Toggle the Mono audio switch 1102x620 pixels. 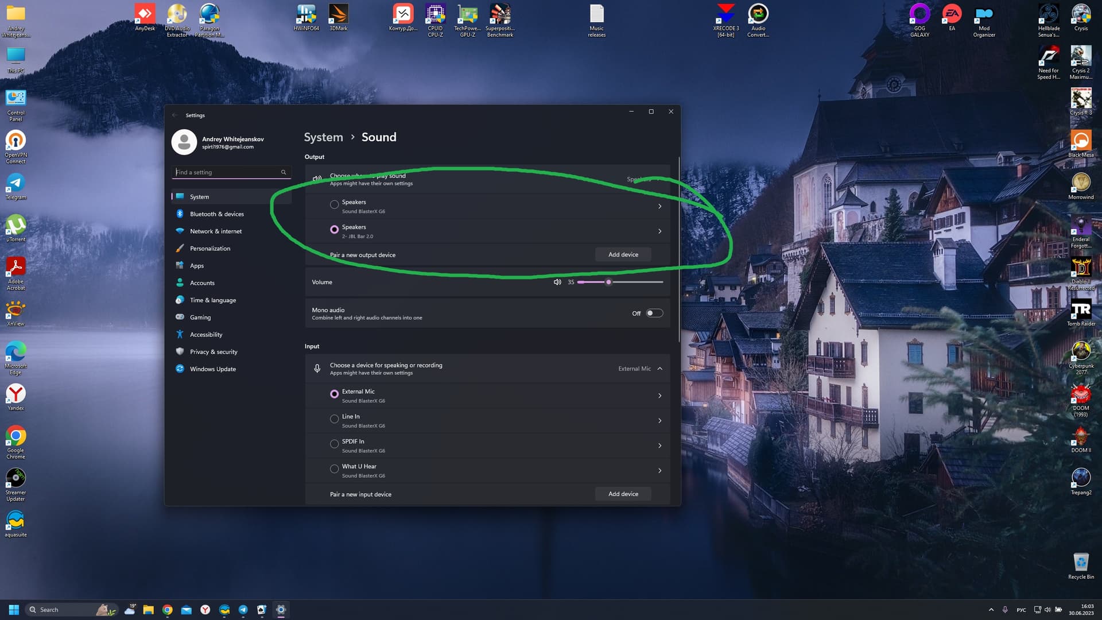pos(654,313)
